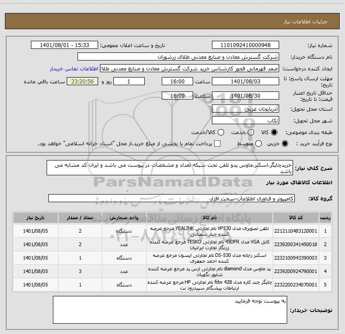The height and width of the screenshot is (334, 345).
Task: Click the تعداد / مقدار column header
Action: (80, 217)
